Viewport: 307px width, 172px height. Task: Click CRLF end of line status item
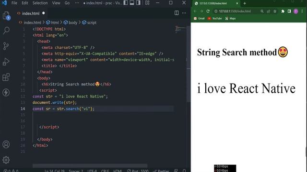pos(105,171)
